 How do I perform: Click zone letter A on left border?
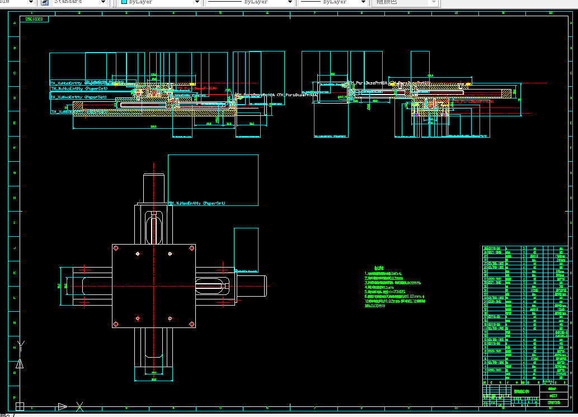[15, 23]
